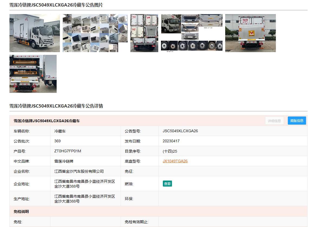Open the refrigeration units collage image
313x227 pixels.
[95, 33]
